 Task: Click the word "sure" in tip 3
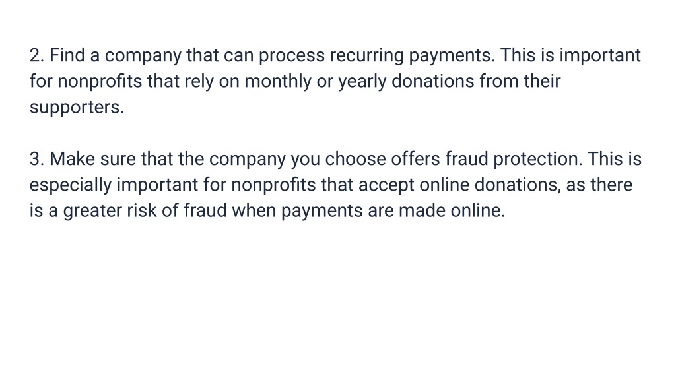[118, 160]
